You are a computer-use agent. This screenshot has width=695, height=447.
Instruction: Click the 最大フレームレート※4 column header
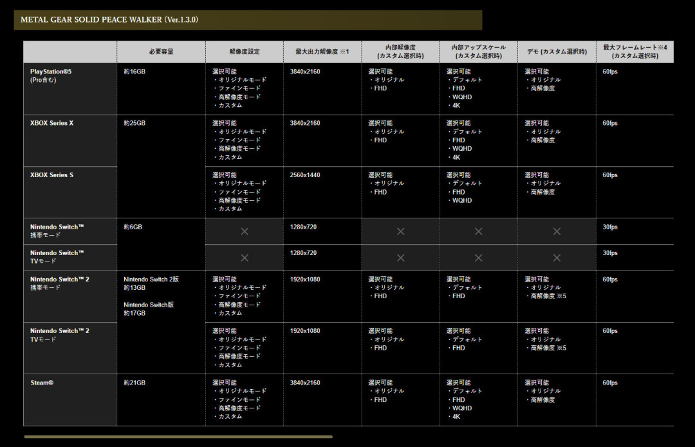click(635, 52)
